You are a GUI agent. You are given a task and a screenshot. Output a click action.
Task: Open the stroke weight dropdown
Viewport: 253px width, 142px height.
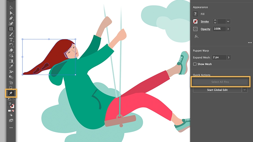pos(228,21)
